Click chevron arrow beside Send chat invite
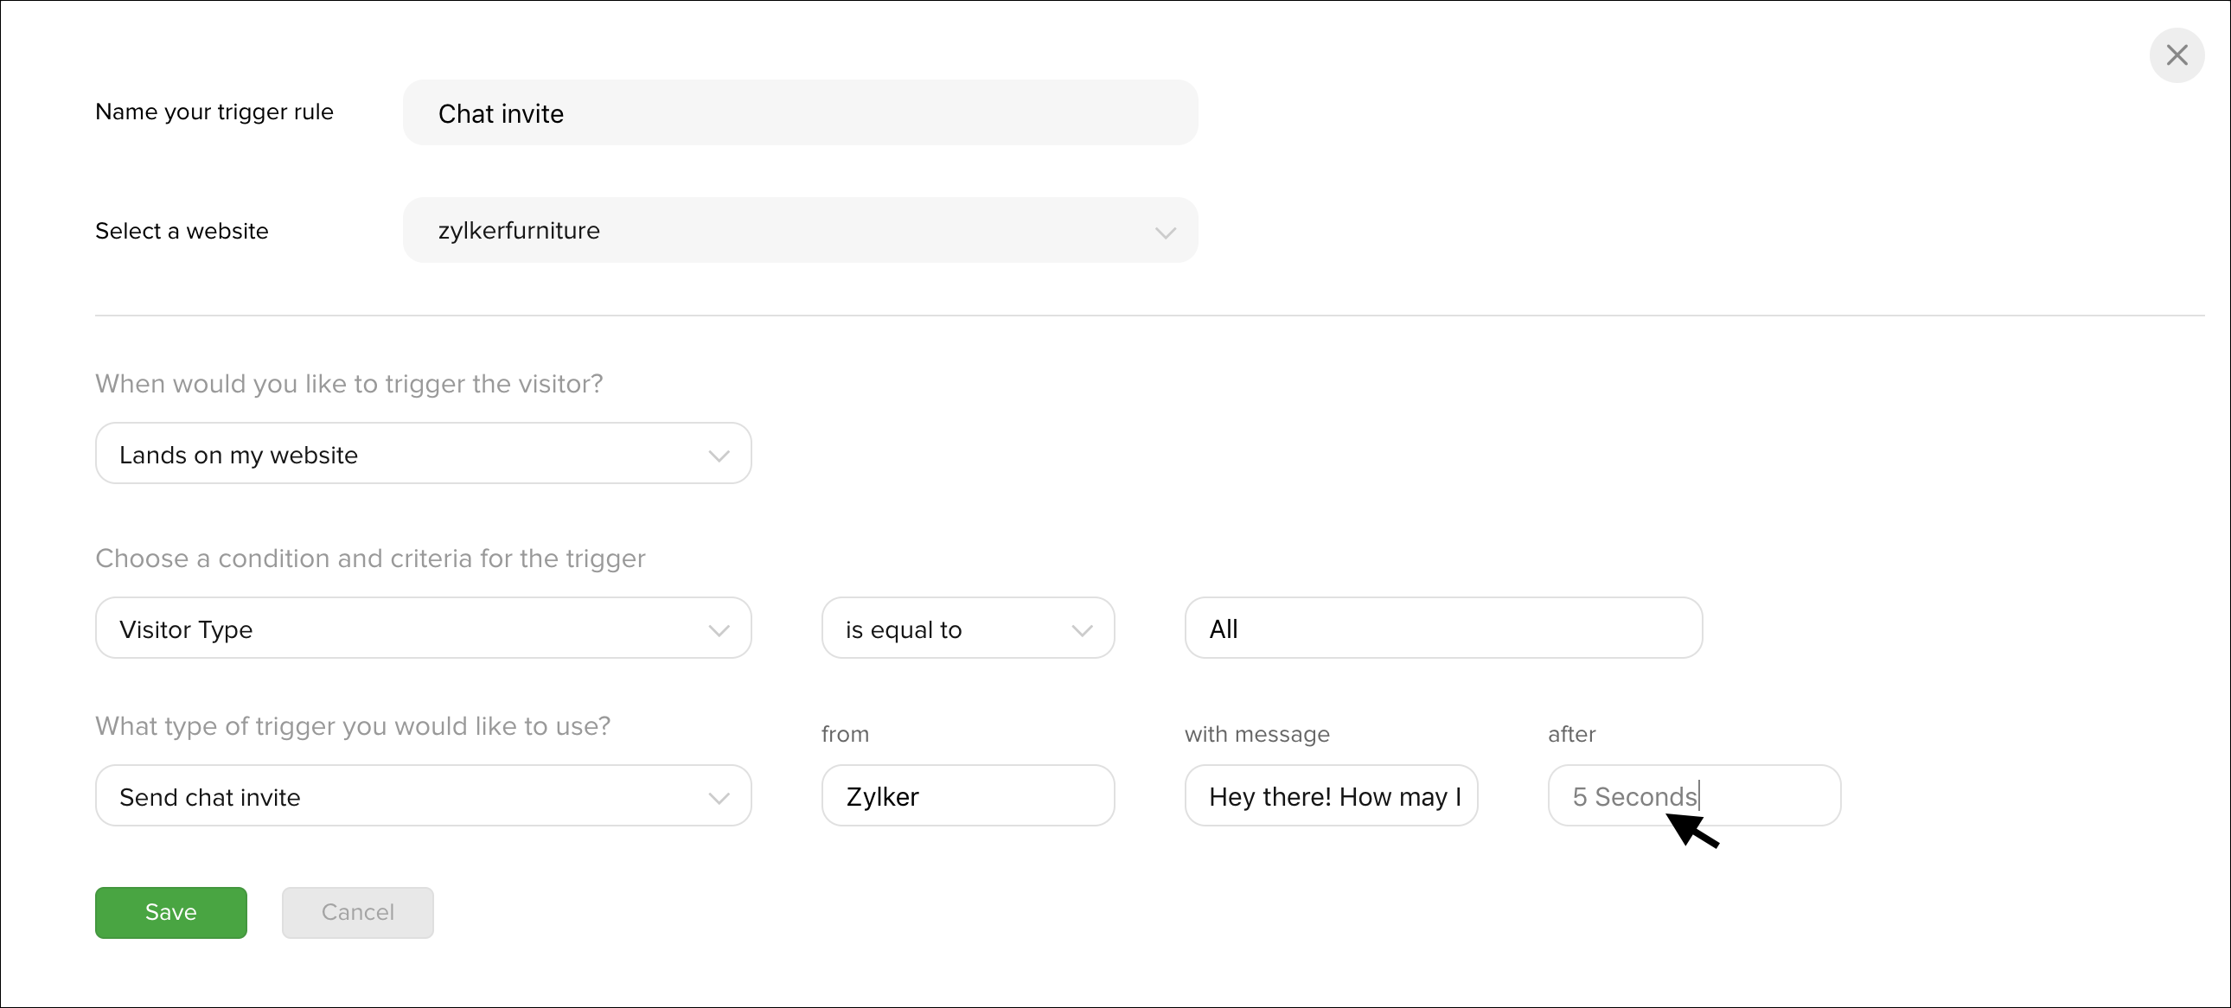2231x1008 pixels. pyautogui.click(x=719, y=798)
